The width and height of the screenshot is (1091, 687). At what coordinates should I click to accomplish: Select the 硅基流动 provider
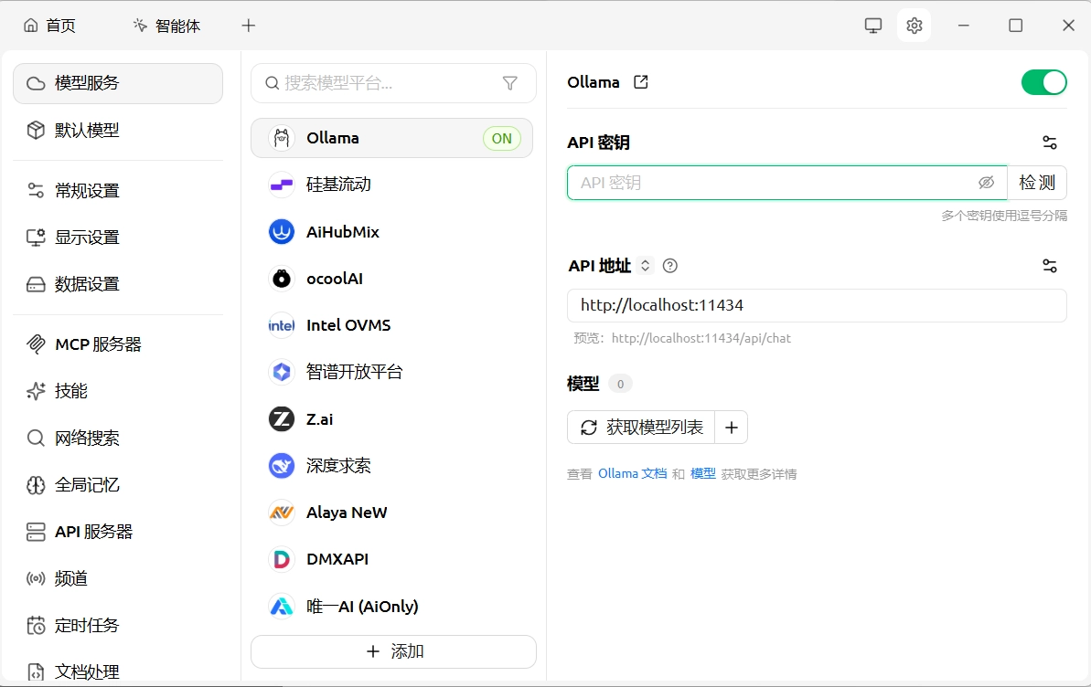coord(391,185)
